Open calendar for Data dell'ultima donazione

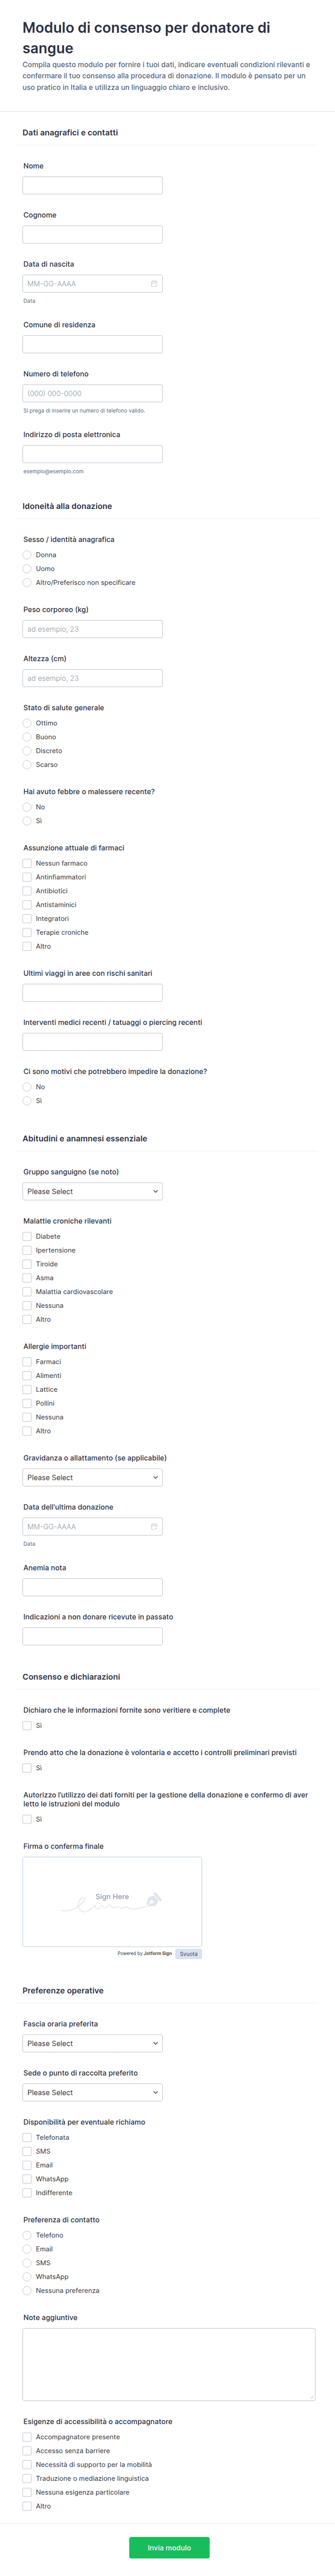(x=154, y=1527)
